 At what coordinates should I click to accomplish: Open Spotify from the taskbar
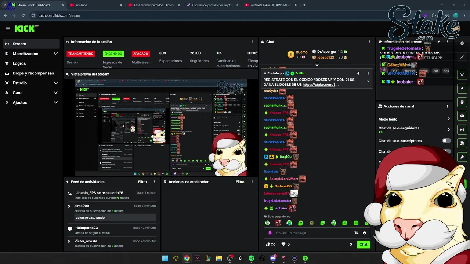click(x=252, y=258)
